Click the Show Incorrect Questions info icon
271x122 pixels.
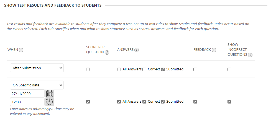250,55
